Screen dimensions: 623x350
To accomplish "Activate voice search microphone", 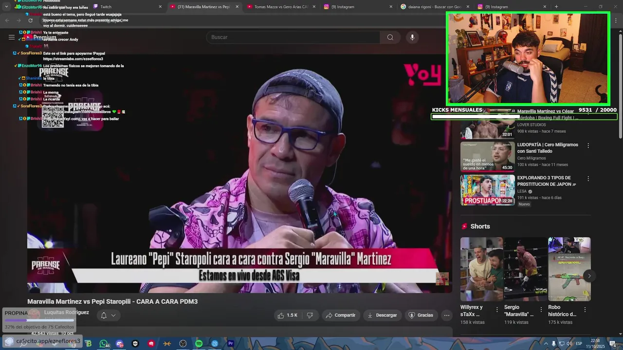I will 412,37.
